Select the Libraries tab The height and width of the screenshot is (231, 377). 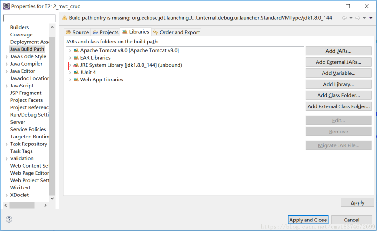[x=136, y=32]
